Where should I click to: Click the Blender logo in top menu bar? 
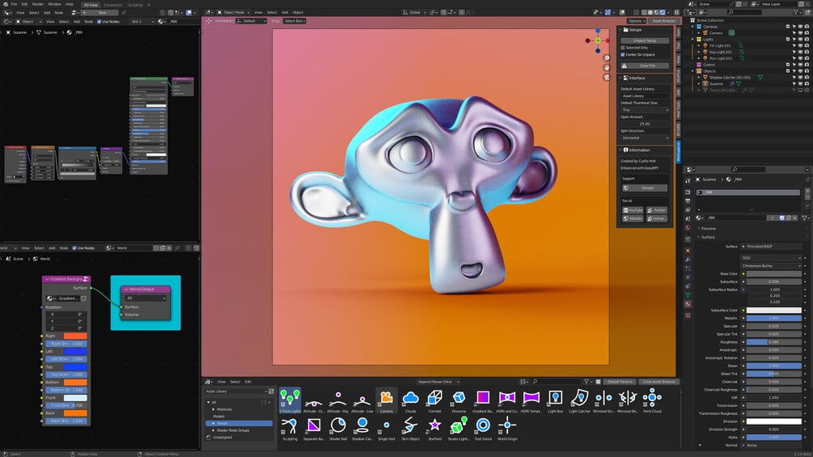point(4,4)
